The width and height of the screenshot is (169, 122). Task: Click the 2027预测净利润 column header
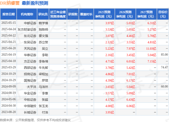146,14
